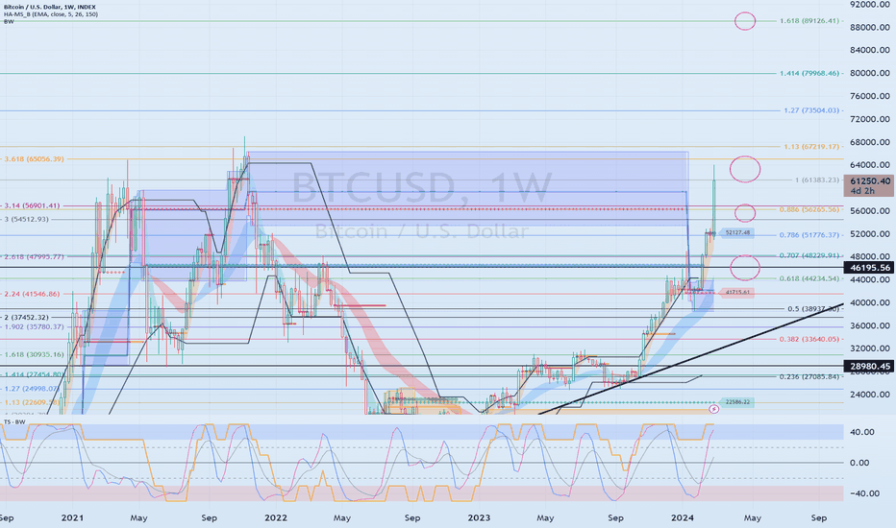This screenshot has width=896, height=528.
Task: Click the oscillator axis value −40.00
Action: coord(862,493)
